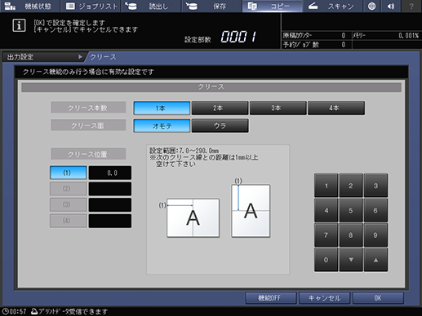
Task: Click the クリース本数 label
Action: 88,108
